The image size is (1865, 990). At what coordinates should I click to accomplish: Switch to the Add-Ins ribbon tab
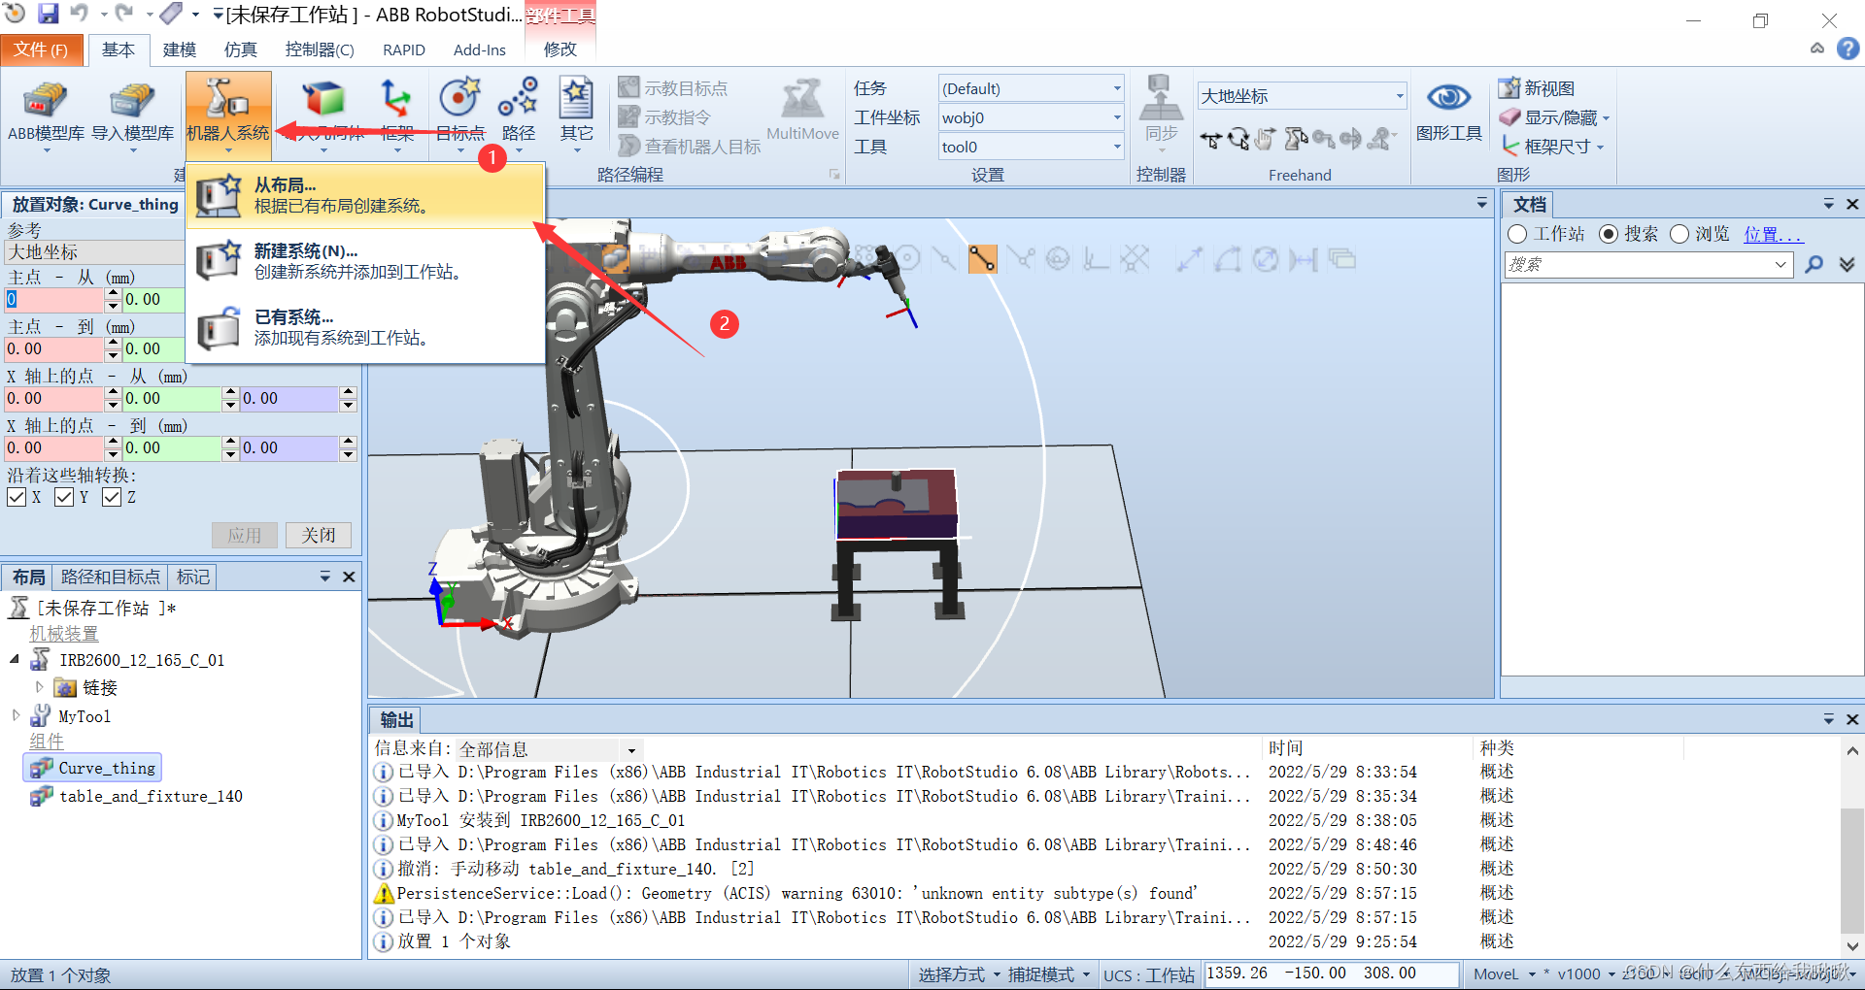[480, 49]
